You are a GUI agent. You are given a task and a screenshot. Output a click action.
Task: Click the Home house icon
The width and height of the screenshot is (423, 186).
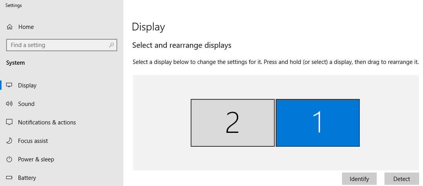[x=10, y=27]
